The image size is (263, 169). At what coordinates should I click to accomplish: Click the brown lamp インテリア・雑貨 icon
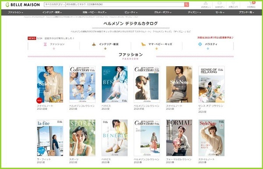[94, 44]
